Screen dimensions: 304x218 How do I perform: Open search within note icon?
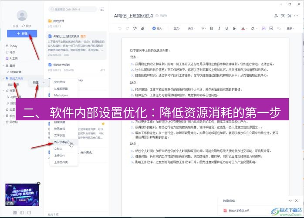coord(283,16)
